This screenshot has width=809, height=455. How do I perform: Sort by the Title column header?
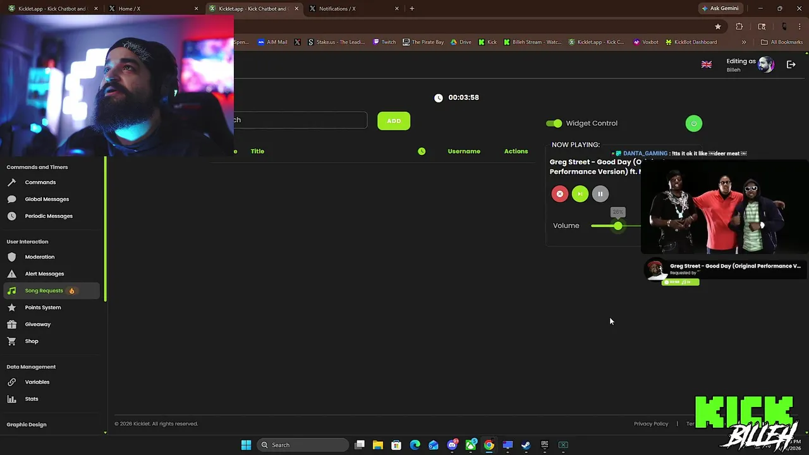tap(257, 151)
